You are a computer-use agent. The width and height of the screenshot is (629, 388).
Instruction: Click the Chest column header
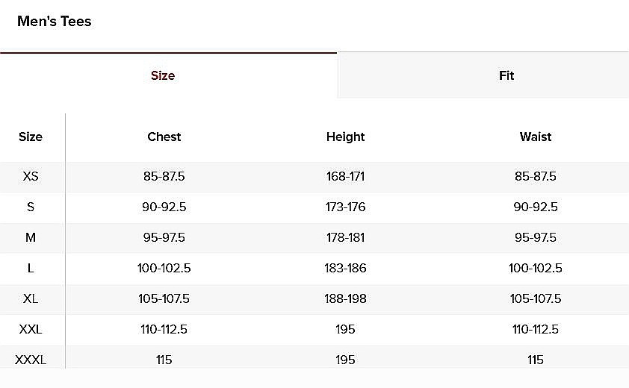coord(164,137)
